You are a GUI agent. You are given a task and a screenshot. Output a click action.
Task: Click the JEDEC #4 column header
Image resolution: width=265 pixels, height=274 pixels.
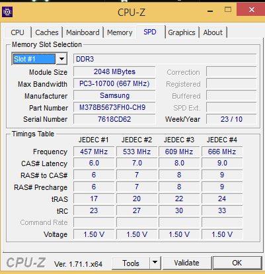click(x=222, y=140)
